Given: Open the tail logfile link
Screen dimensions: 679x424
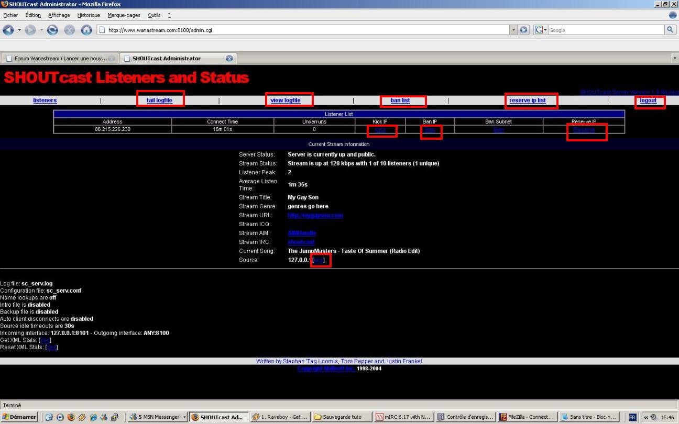Looking at the screenshot, I should 159,100.
